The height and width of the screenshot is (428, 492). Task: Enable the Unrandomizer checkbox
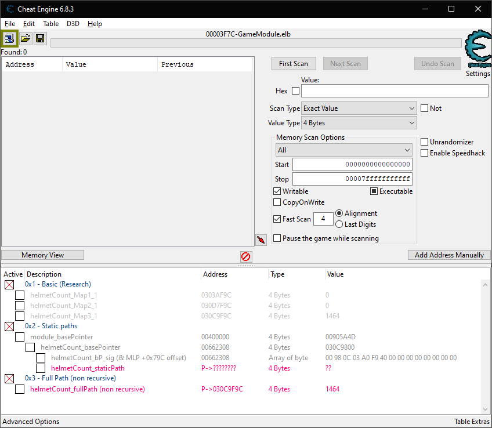pos(424,142)
